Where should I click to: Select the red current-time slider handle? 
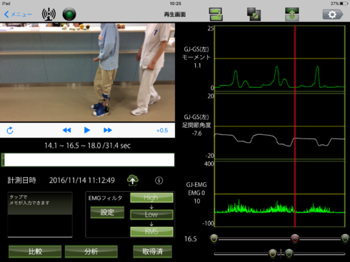pos(295,238)
